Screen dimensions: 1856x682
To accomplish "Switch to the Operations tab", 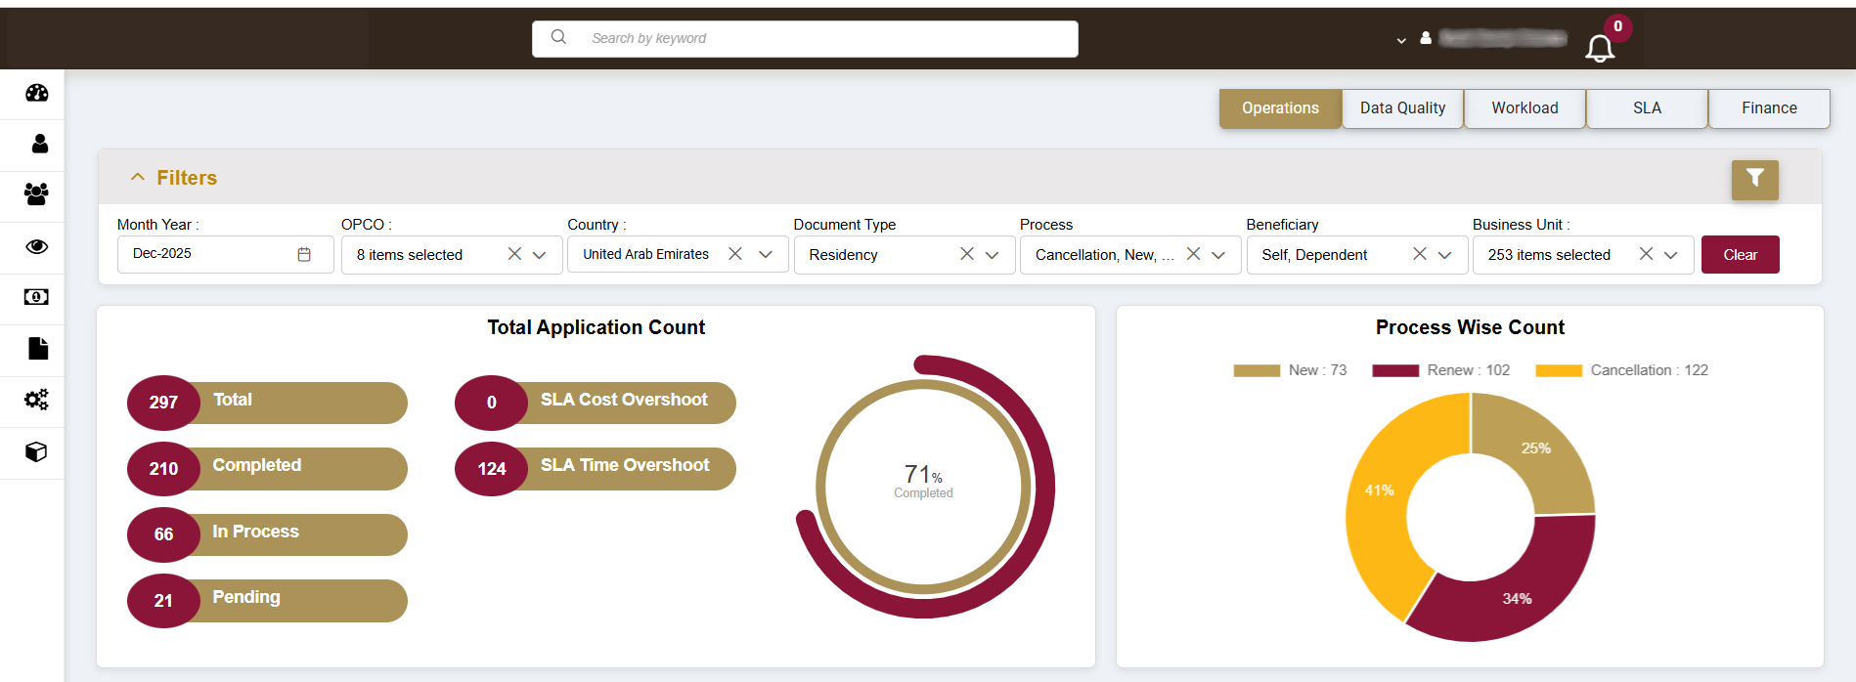I will tap(1280, 108).
